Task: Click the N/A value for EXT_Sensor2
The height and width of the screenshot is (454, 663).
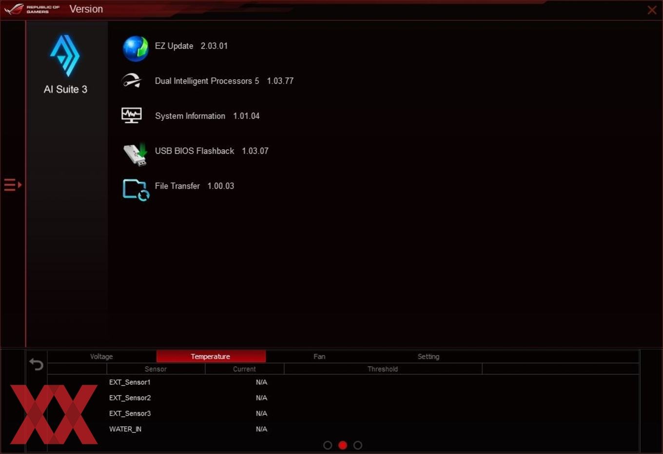Action: (261, 398)
